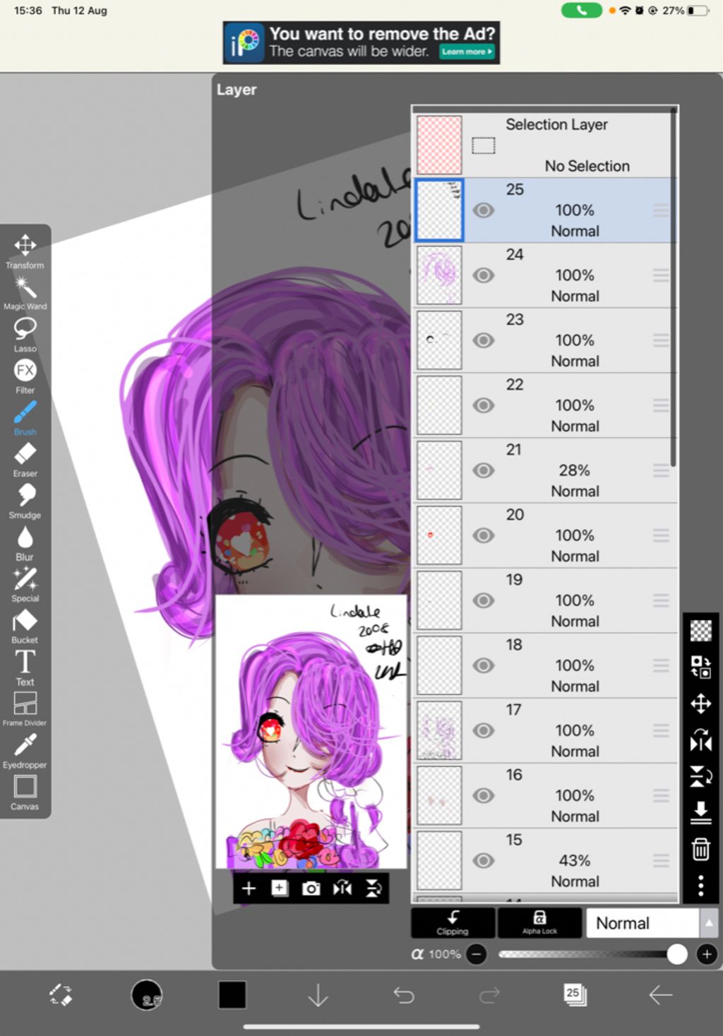Open the Frame Divider tool
This screenshot has height=1036, width=723.
coord(25,709)
